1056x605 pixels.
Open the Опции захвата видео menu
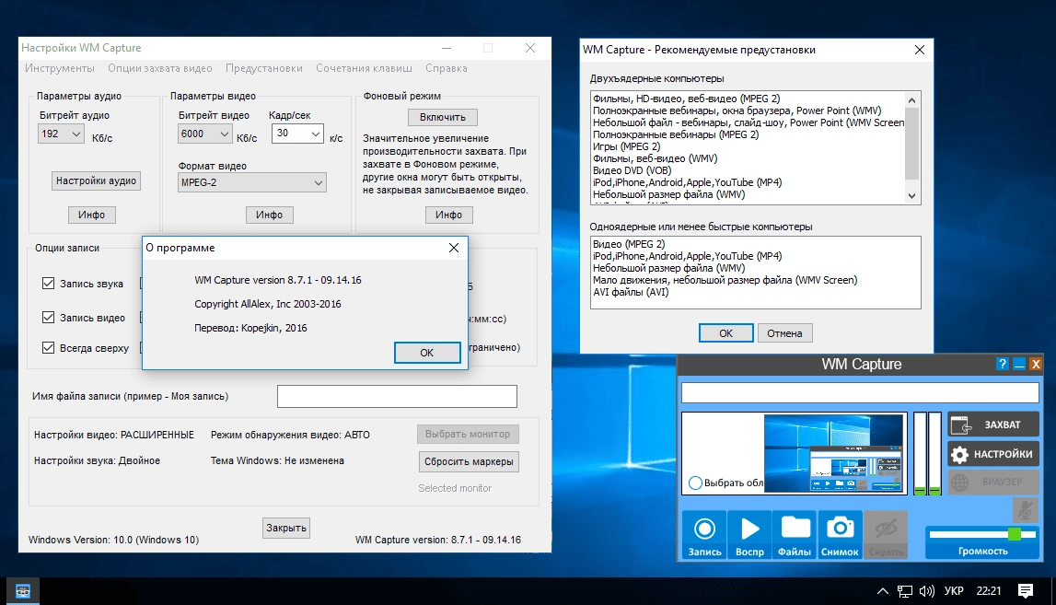(160, 68)
